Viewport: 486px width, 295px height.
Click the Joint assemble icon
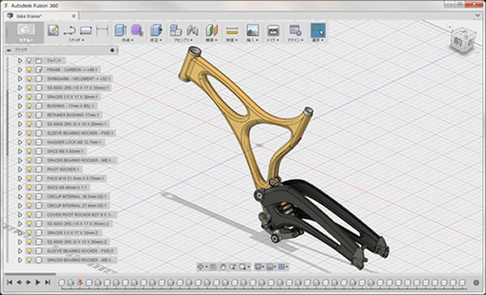coord(192,31)
